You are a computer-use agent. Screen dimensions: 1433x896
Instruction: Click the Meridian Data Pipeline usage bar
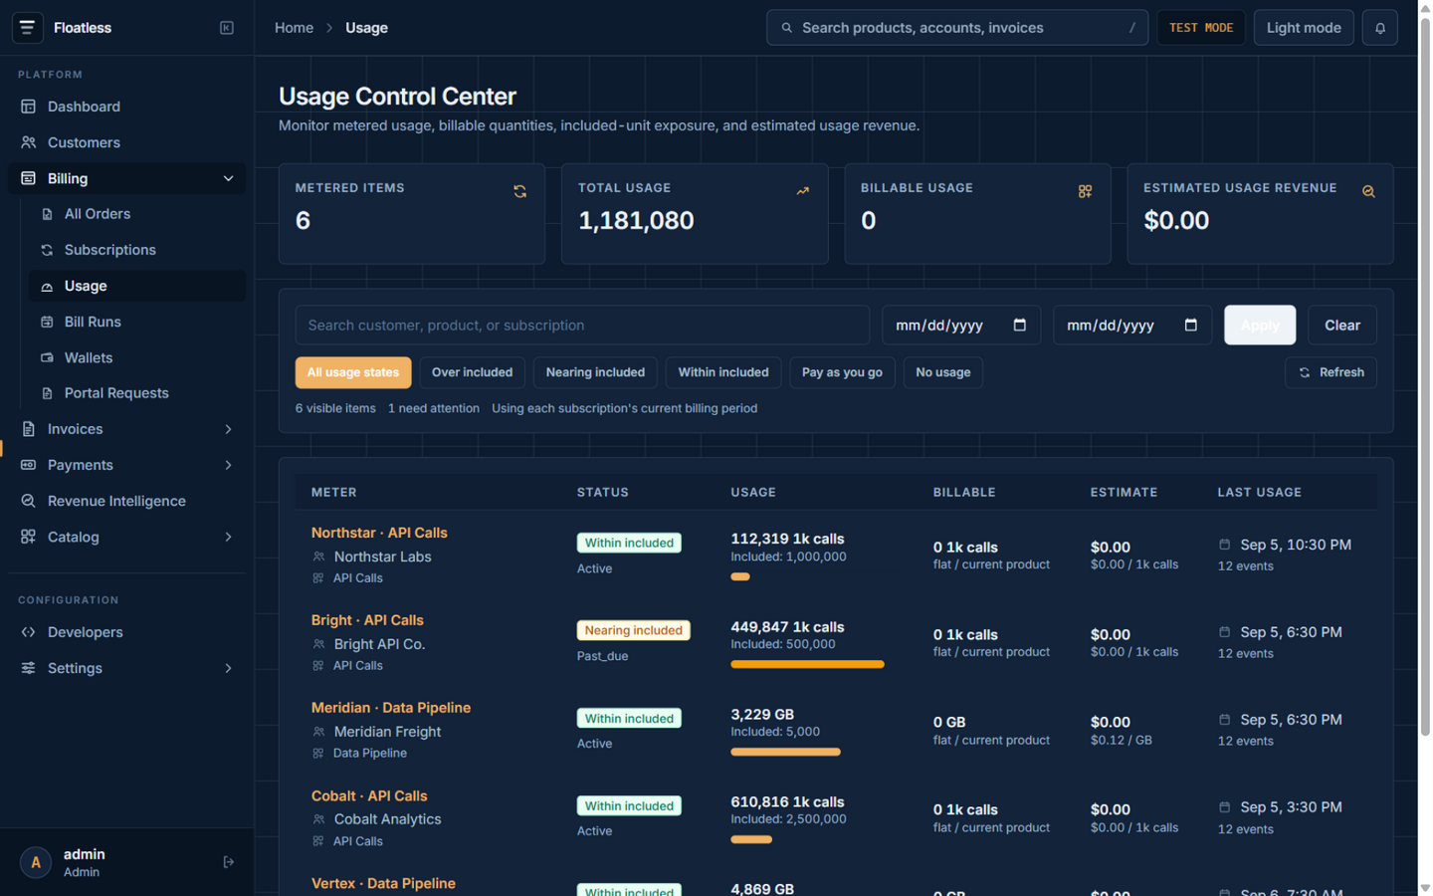coord(785,752)
